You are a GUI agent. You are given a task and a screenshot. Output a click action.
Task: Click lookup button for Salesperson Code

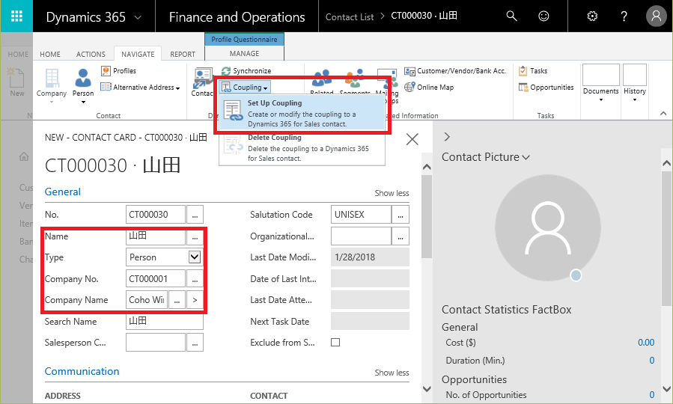tap(195, 342)
